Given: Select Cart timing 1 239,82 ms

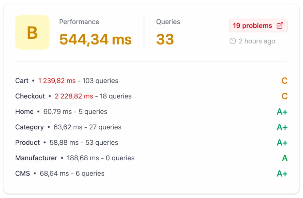Looking at the screenshot, I should (x=57, y=81).
